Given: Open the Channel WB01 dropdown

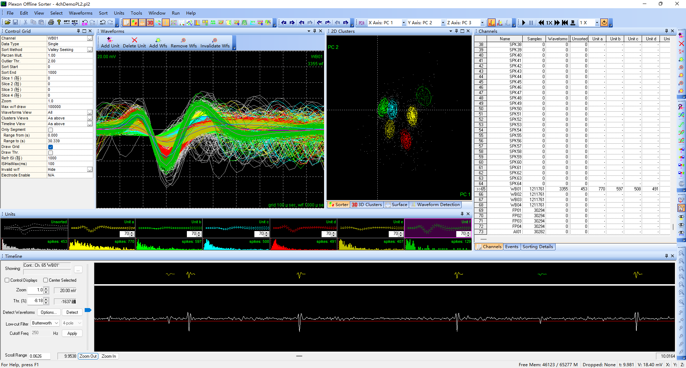Looking at the screenshot, I should tap(90, 39).
